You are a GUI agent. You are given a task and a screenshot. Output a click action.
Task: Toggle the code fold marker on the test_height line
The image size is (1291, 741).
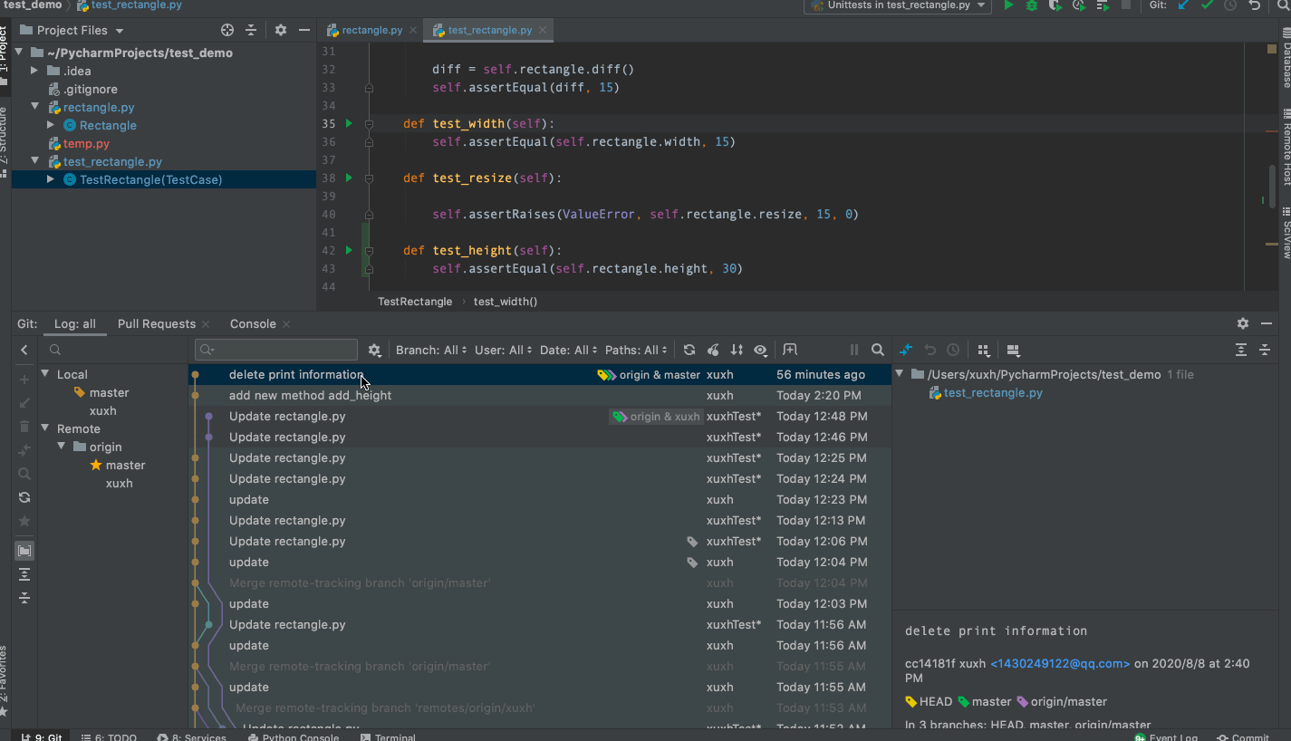369,250
